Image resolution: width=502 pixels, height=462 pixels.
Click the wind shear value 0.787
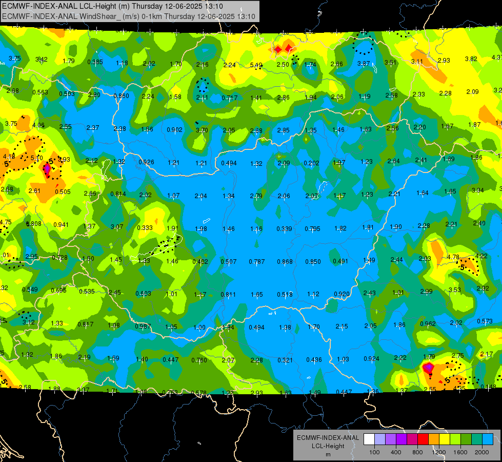coord(256,262)
